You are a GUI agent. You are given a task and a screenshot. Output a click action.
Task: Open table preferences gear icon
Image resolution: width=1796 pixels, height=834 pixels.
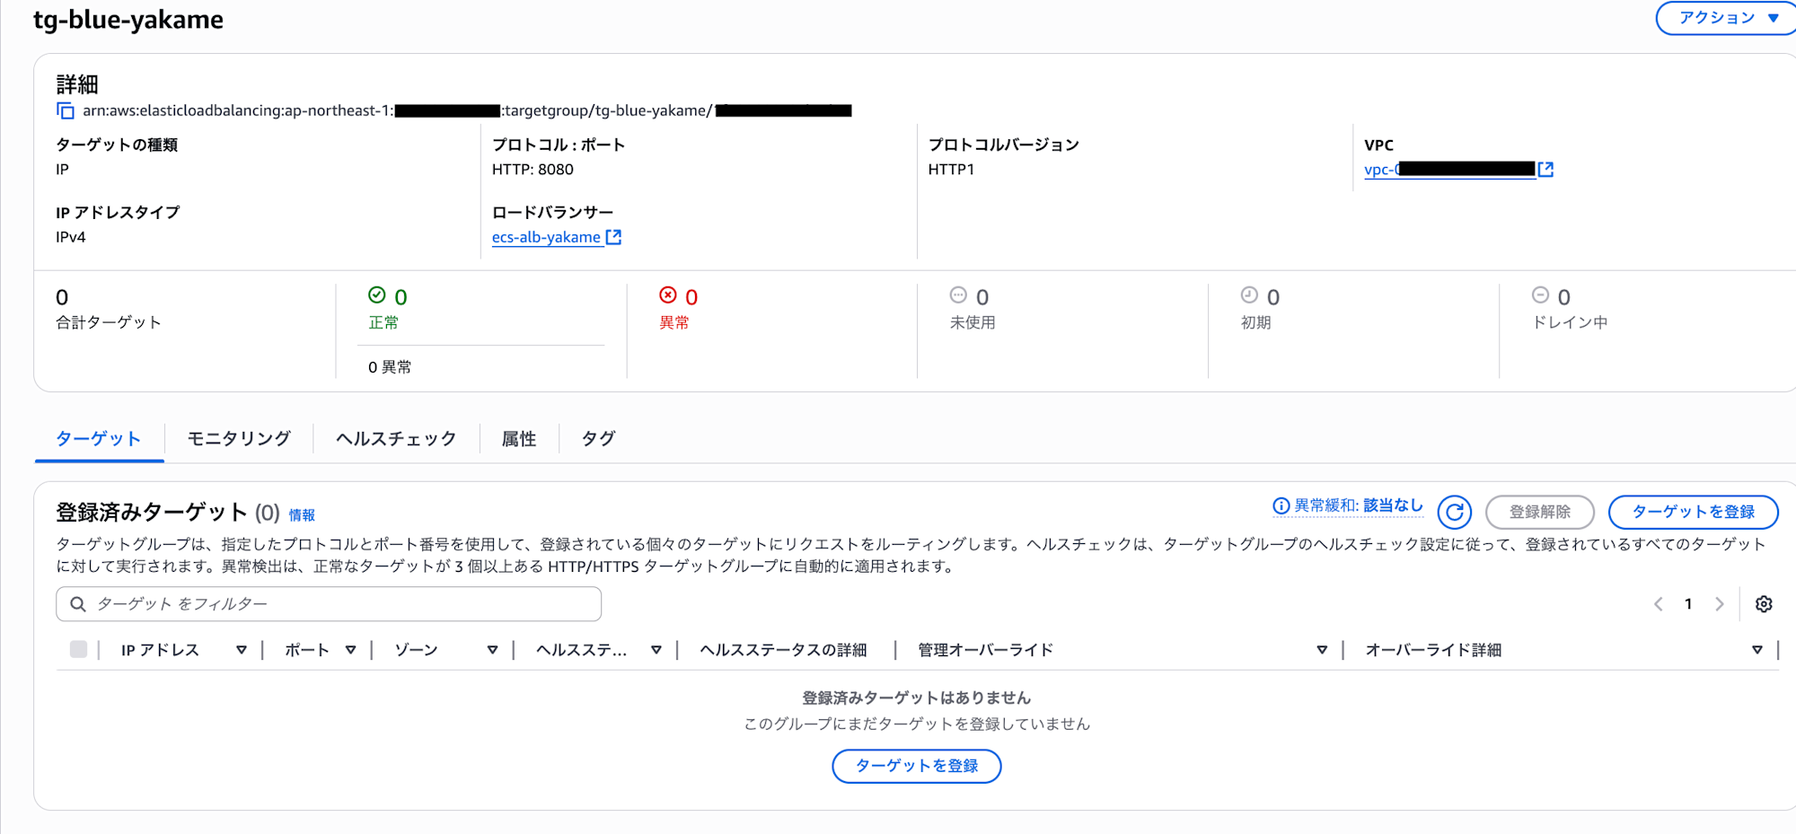click(1764, 604)
